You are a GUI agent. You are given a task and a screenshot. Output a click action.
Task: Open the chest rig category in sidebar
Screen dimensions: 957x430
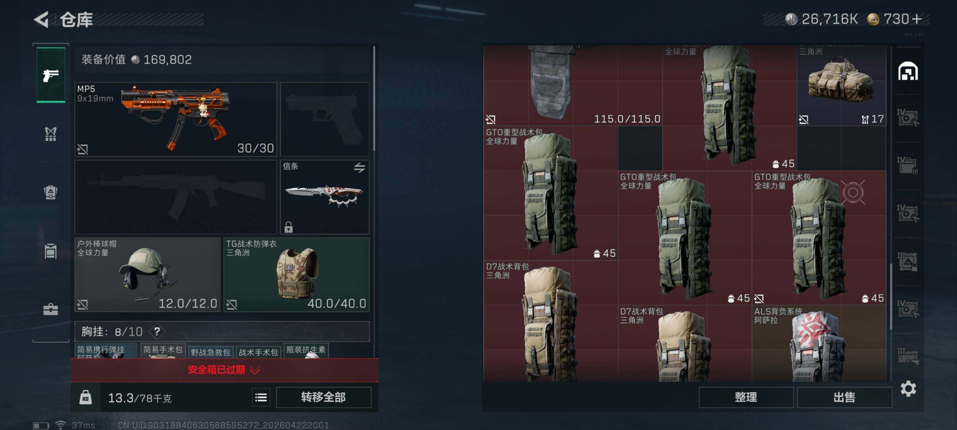click(51, 134)
